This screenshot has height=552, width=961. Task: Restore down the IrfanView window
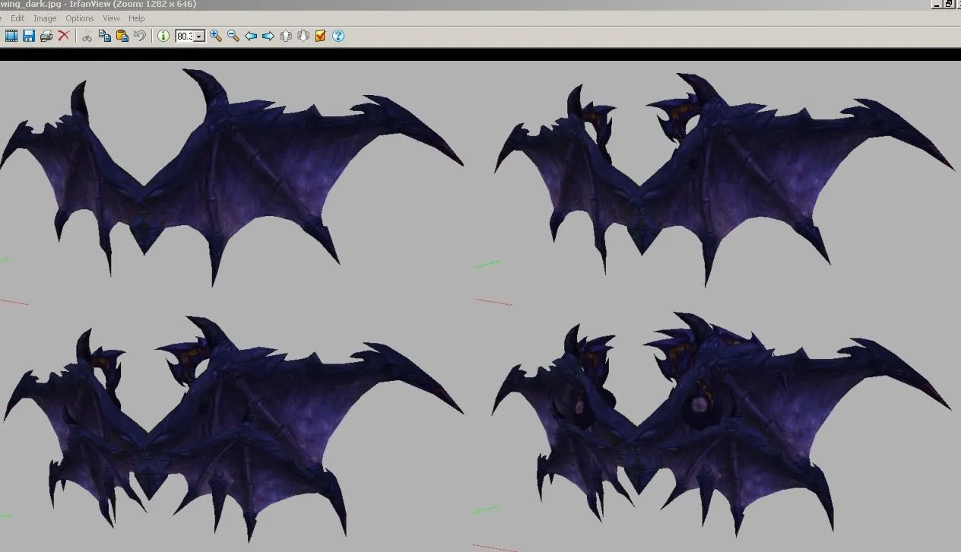tap(949, 4)
